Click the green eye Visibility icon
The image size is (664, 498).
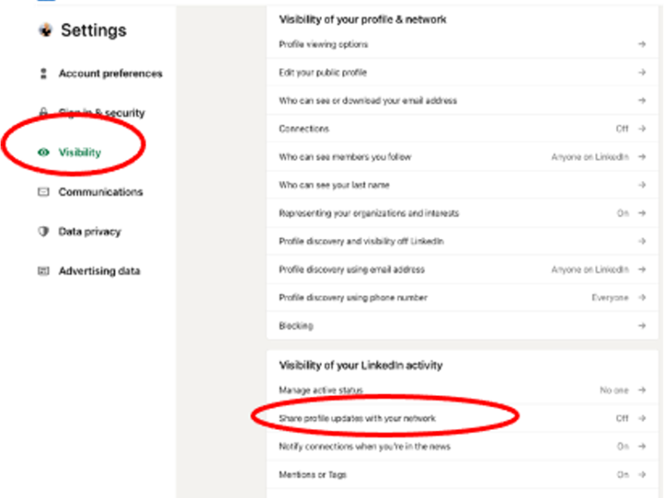(x=43, y=153)
